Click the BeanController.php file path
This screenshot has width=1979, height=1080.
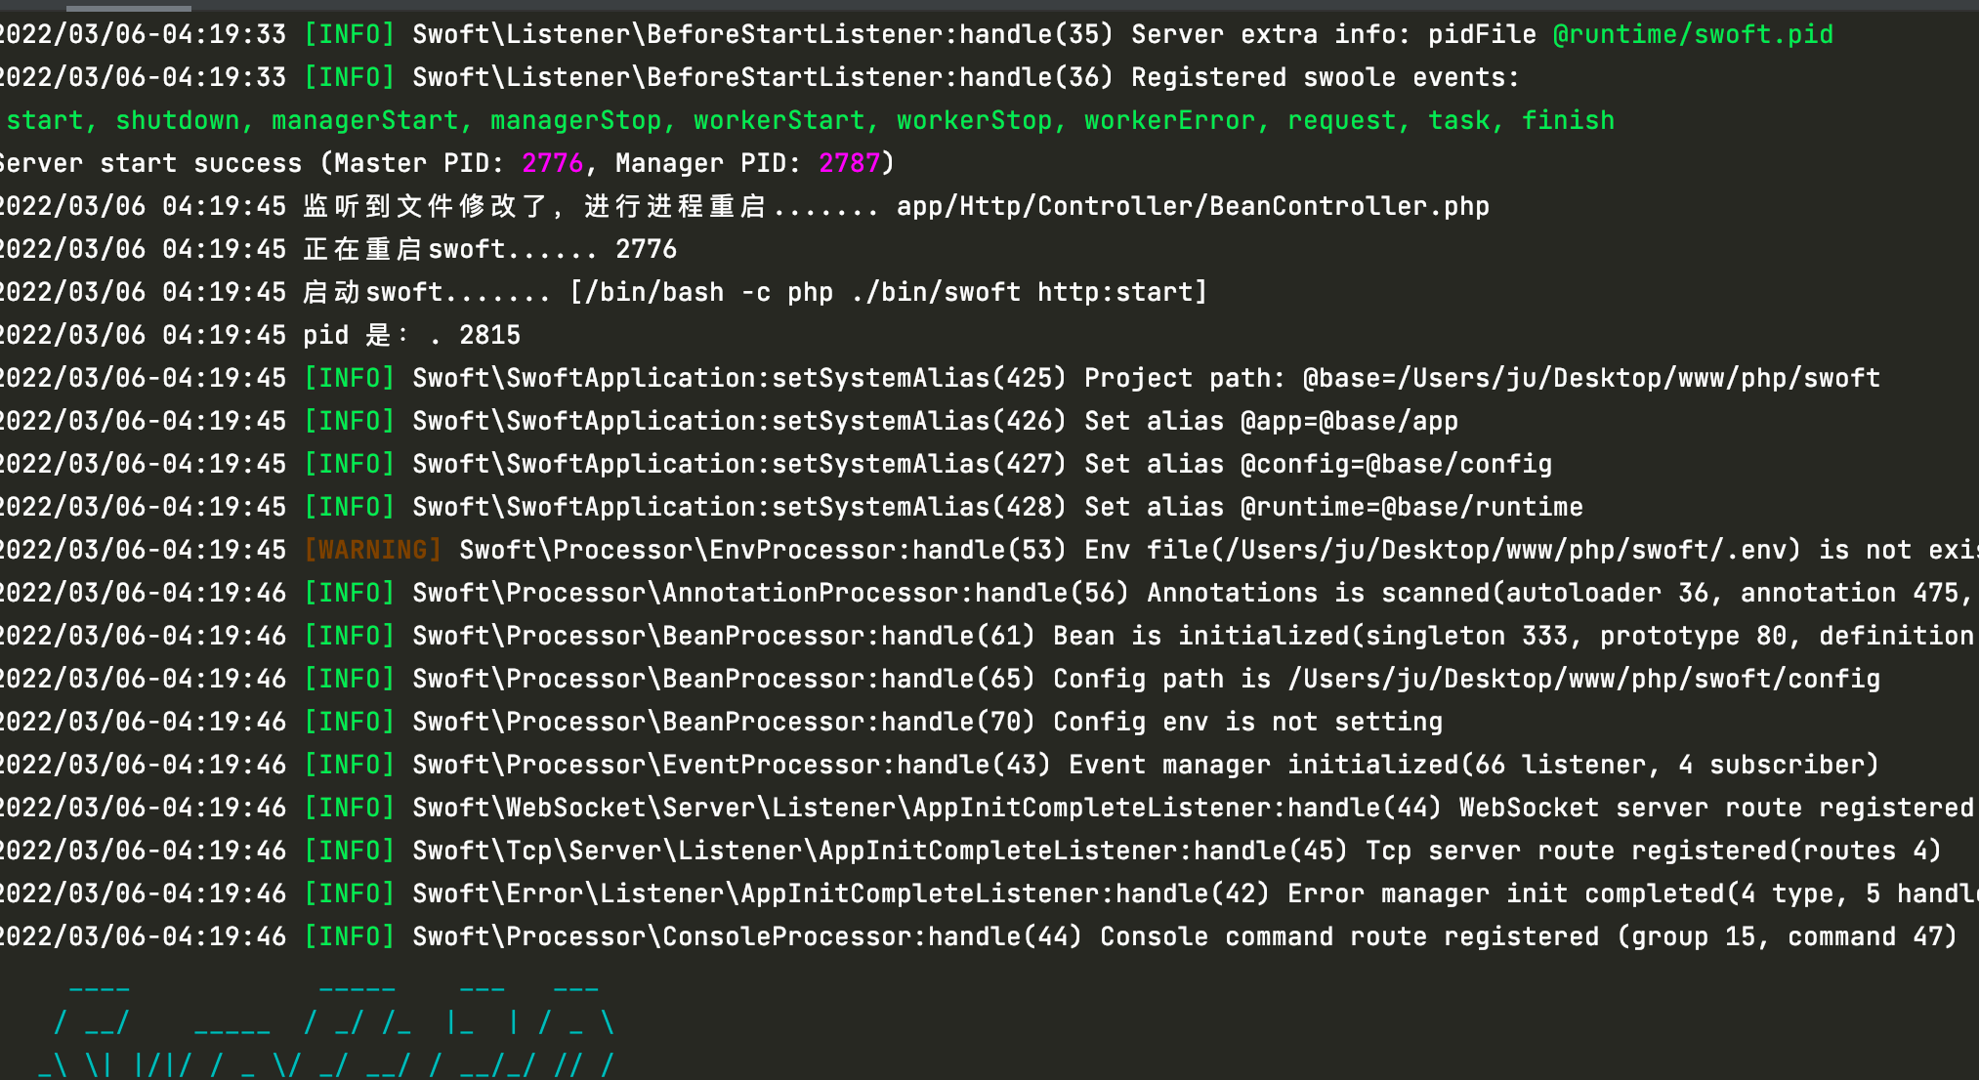1193,205
